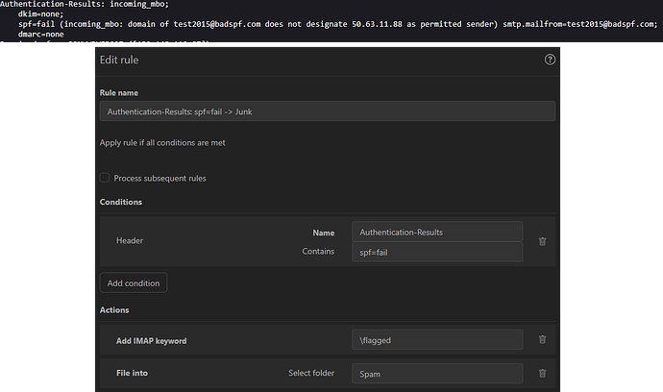The image size is (663, 392).
Task: Click the spf=fail value field
Action: point(437,252)
